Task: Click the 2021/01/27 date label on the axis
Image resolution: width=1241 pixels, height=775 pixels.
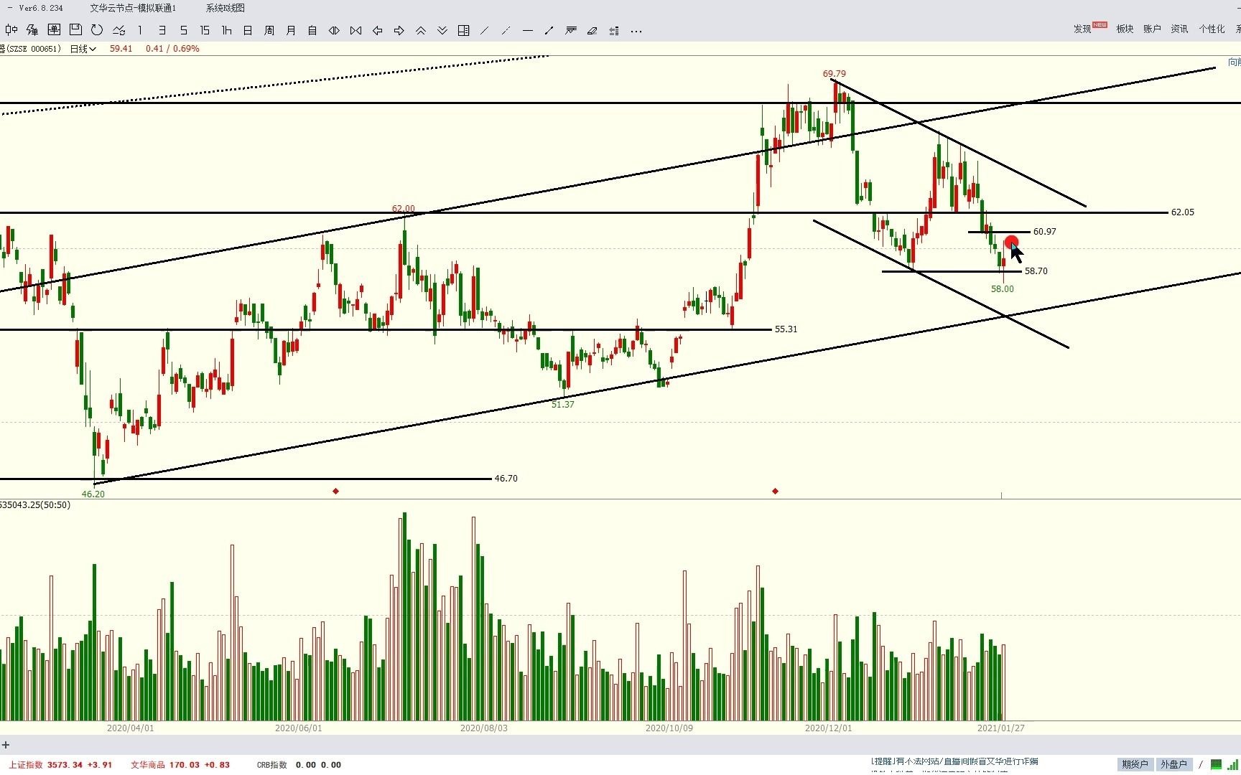Action: pyautogui.click(x=1000, y=728)
